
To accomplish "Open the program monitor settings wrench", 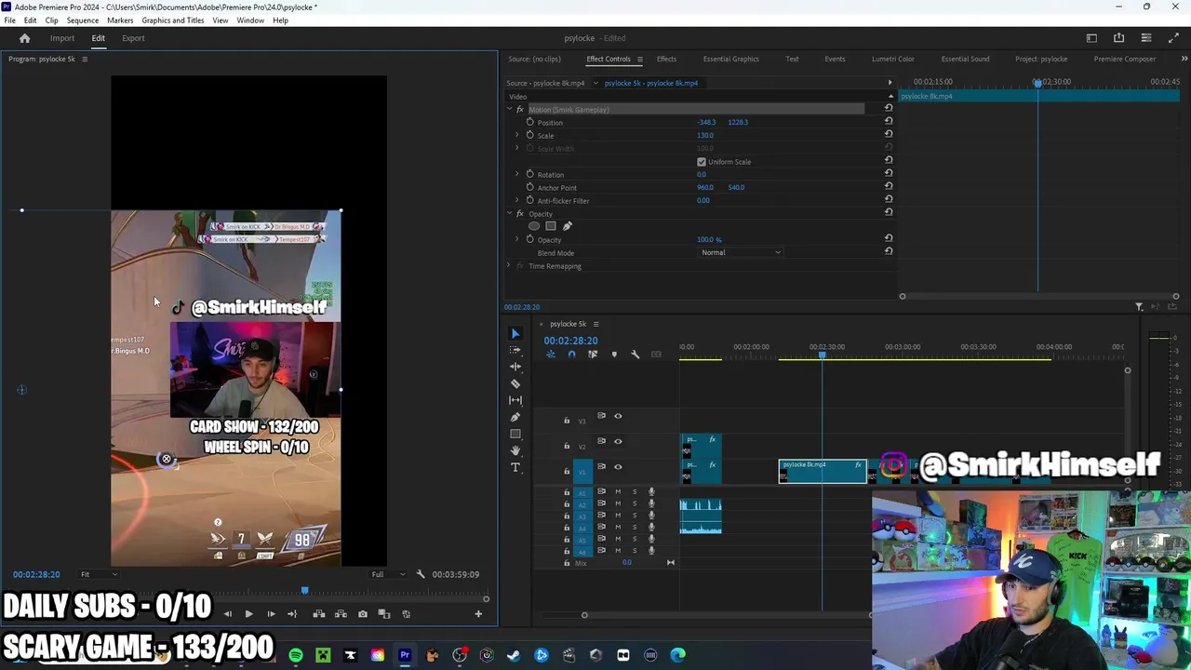I will (421, 574).
